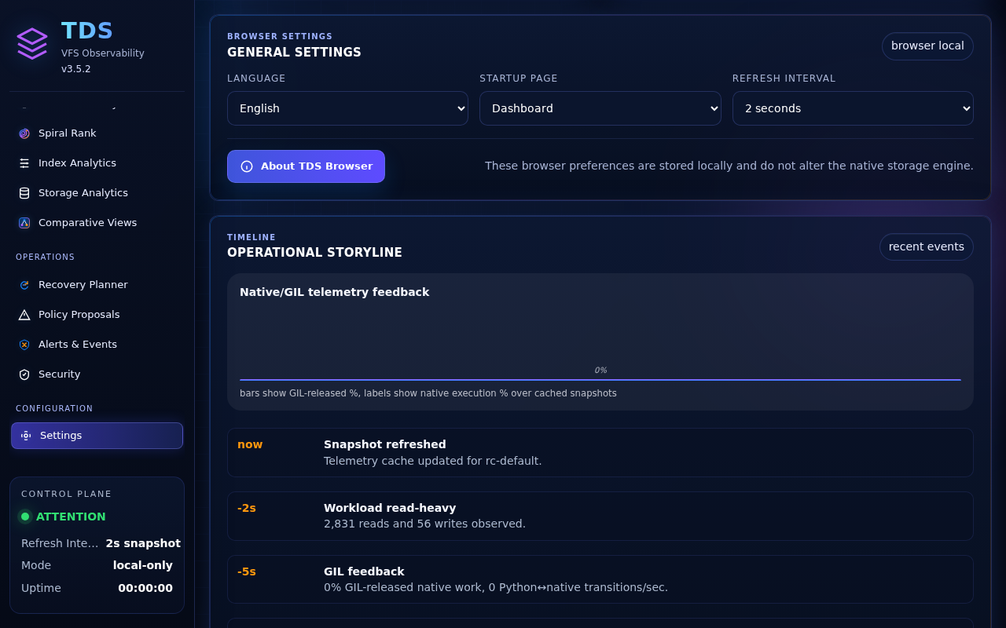Image resolution: width=1006 pixels, height=628 pixels.
Task: Click the uptime value 00:00:00
Action: (x=145, y=588)
